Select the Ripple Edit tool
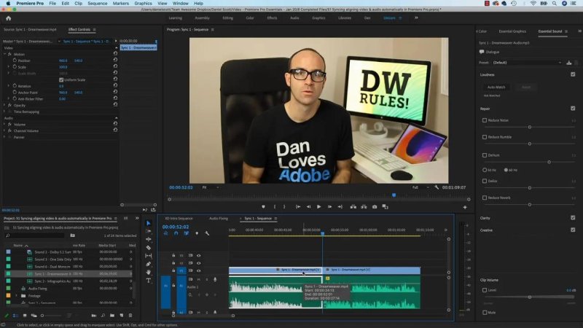This screenshot has height=328, width=583. point(149,240)
